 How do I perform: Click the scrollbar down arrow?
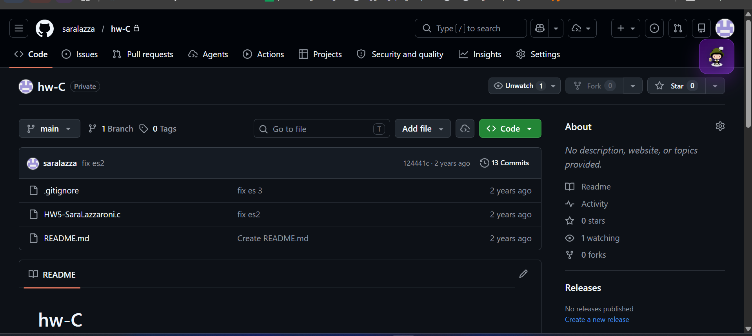tap(748, 329)
